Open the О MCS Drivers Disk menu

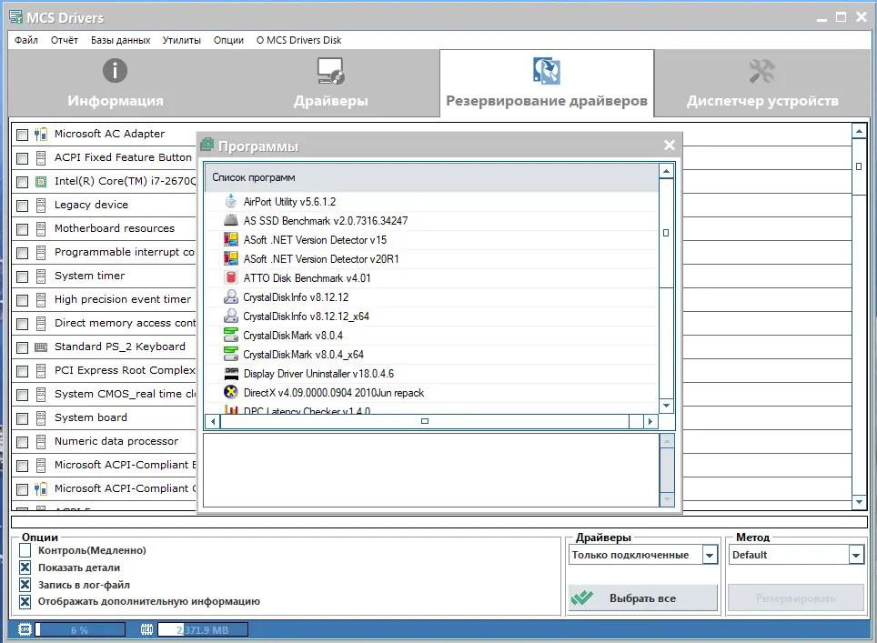(x=298, y=40)
